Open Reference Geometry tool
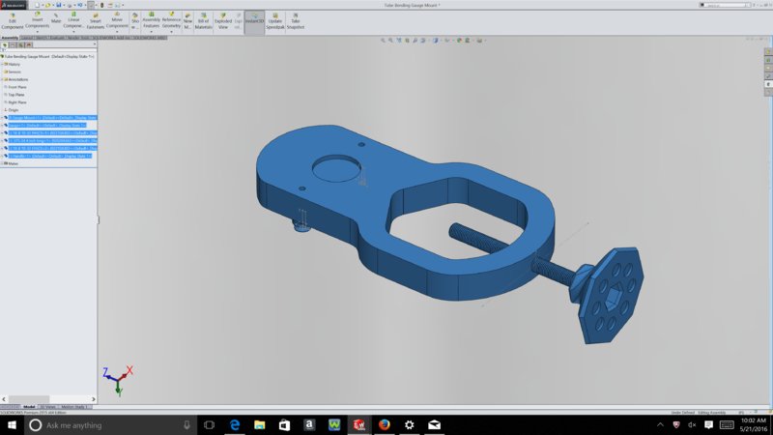This screenshot has height=435, width=773. 171,19
